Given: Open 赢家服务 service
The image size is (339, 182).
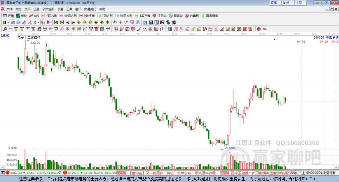Looking at the screenshot, I should tap(210, 16).
